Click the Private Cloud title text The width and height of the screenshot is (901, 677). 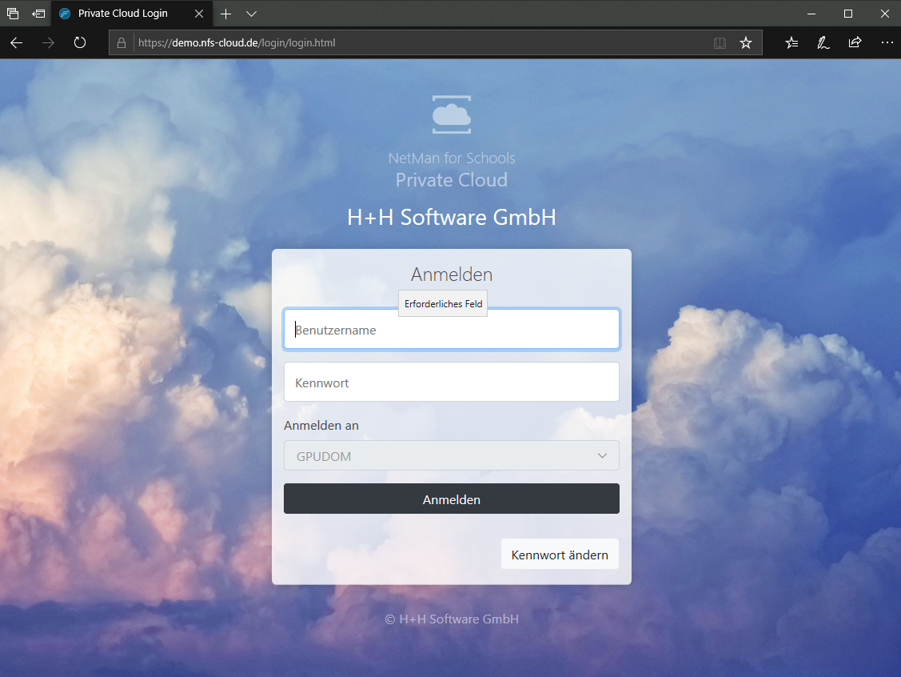452,180
